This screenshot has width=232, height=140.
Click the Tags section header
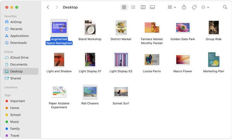(7, 95)
